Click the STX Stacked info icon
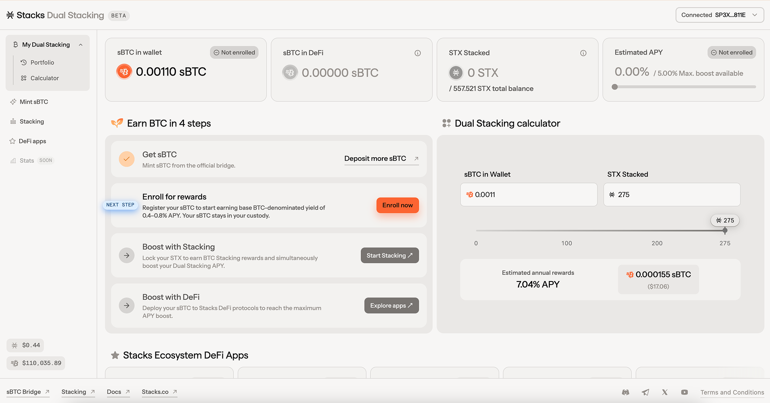 [583, 53]
